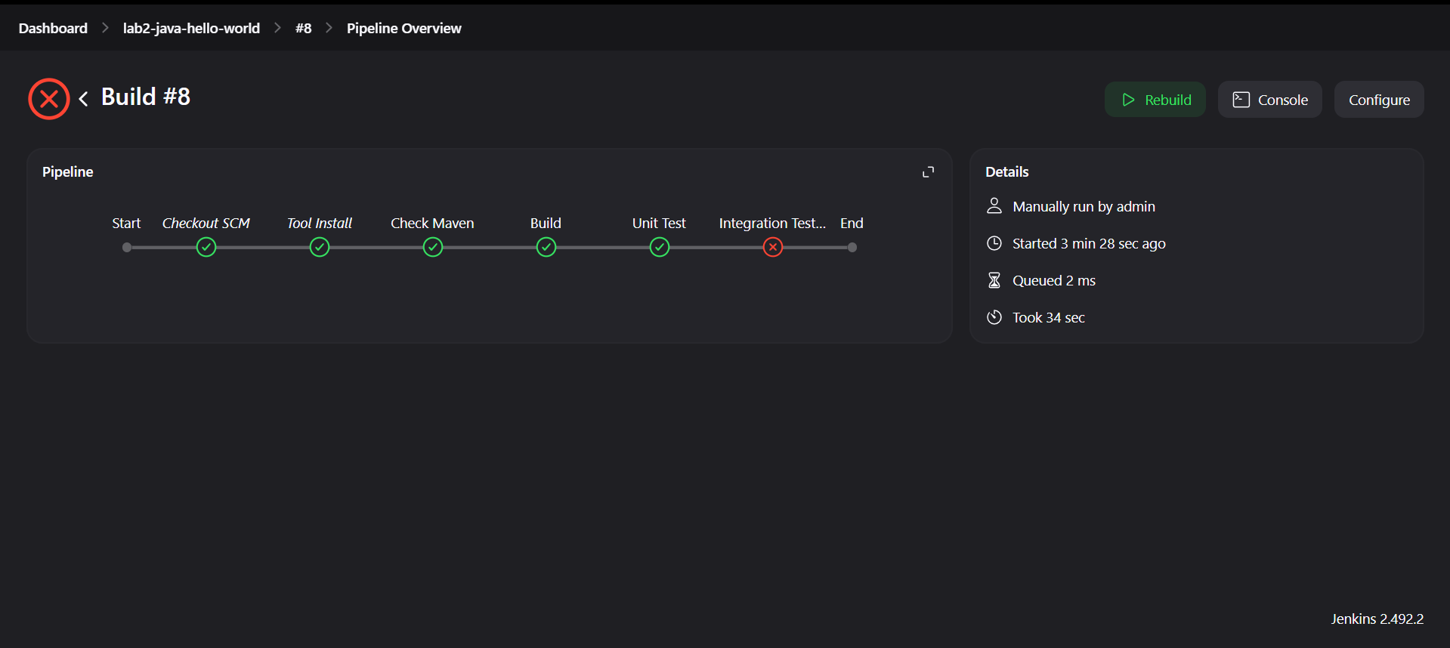This screenshot has height=648, width=1450.
Task: Navigate to Dashboard in breadcrumb
Action: [x=53, y=28]
